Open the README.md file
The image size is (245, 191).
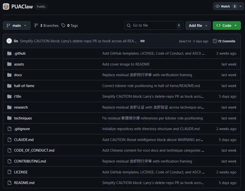pos(24,183)
